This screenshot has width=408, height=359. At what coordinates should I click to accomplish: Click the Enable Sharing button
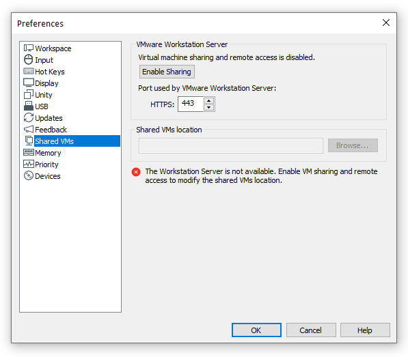tap(167, 72)
